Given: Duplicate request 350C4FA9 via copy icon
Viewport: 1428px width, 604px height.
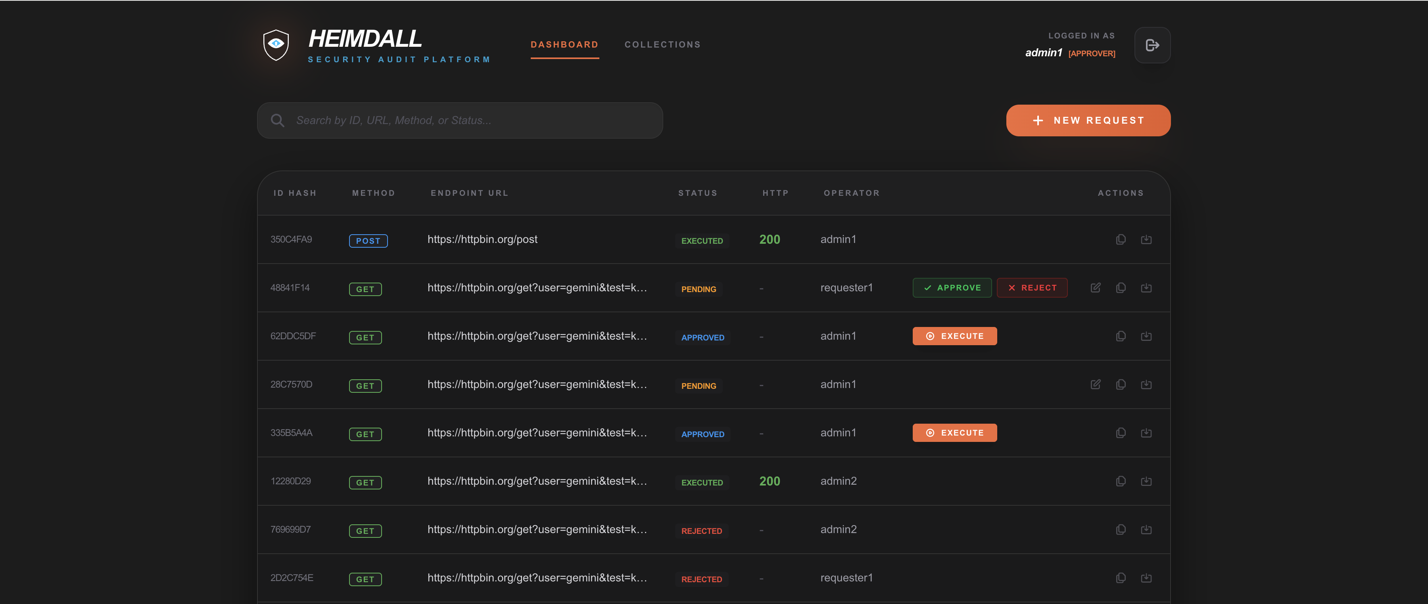Looking at the screenshot, I should pyautogui.click(x=1120, y=240).
